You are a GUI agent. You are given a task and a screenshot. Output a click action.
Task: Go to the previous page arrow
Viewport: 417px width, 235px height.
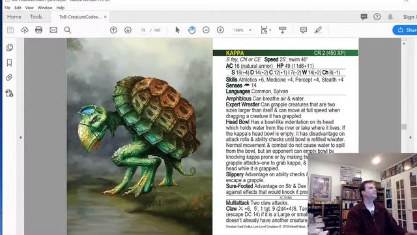(113, 30)
